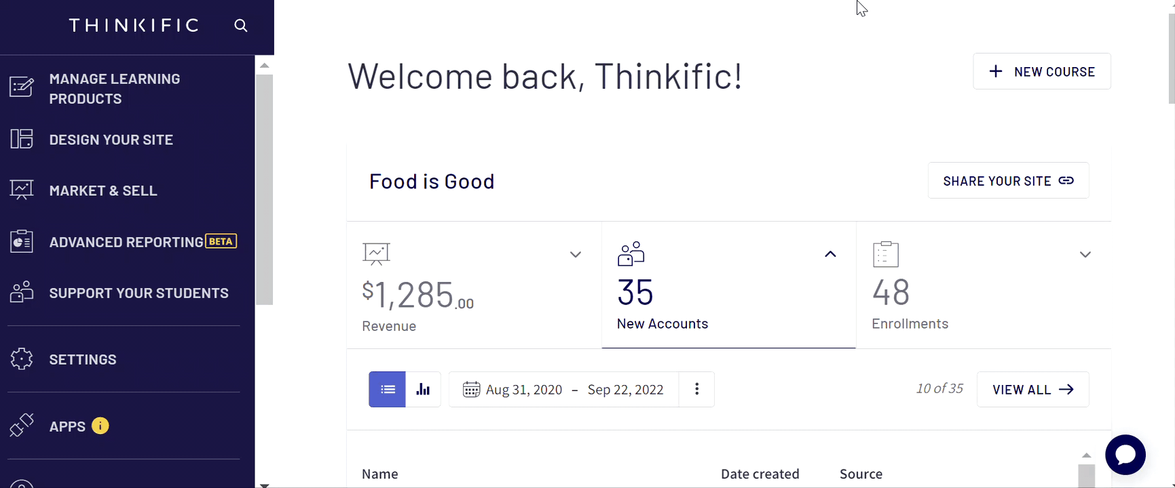Click the Apps plug icon
This screenshot has width=1175, height=488.
pyautogui.click(x=22, y=426)
